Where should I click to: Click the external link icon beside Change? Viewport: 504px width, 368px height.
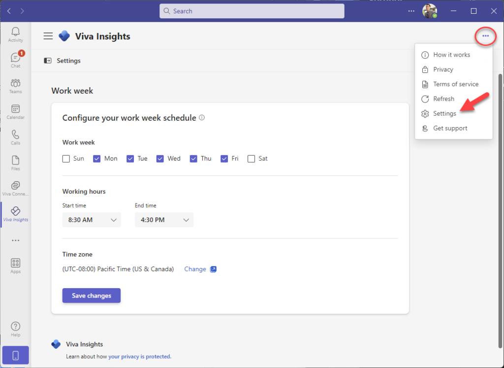point(213,269)
